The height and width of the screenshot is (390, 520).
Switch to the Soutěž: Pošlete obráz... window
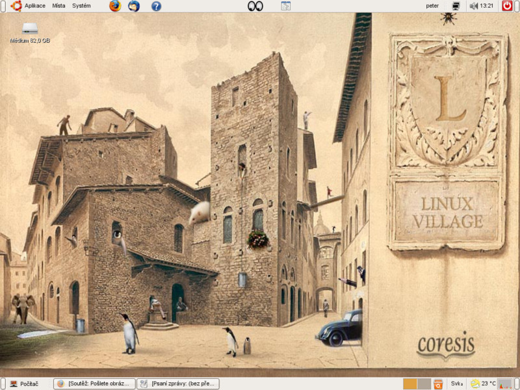point(94,383)
